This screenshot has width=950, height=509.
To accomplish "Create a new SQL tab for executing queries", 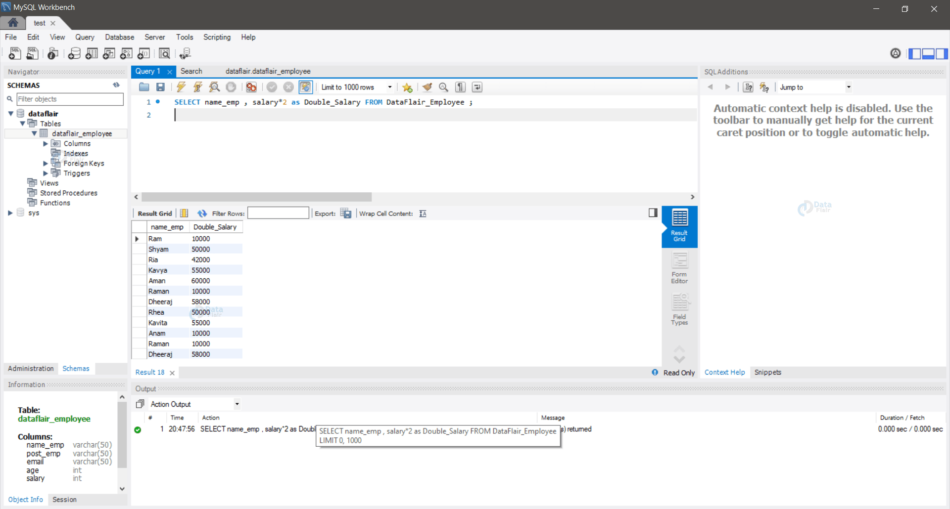I will pyautogui.click(x=14, y=53).
